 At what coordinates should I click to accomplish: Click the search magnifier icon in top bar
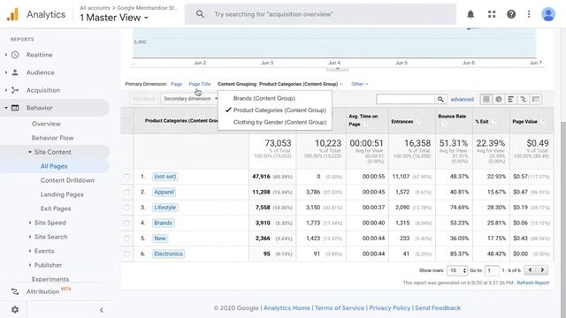[200, 14]
